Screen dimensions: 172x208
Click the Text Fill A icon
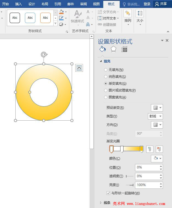pyautogui.click(x=88, y=12)
